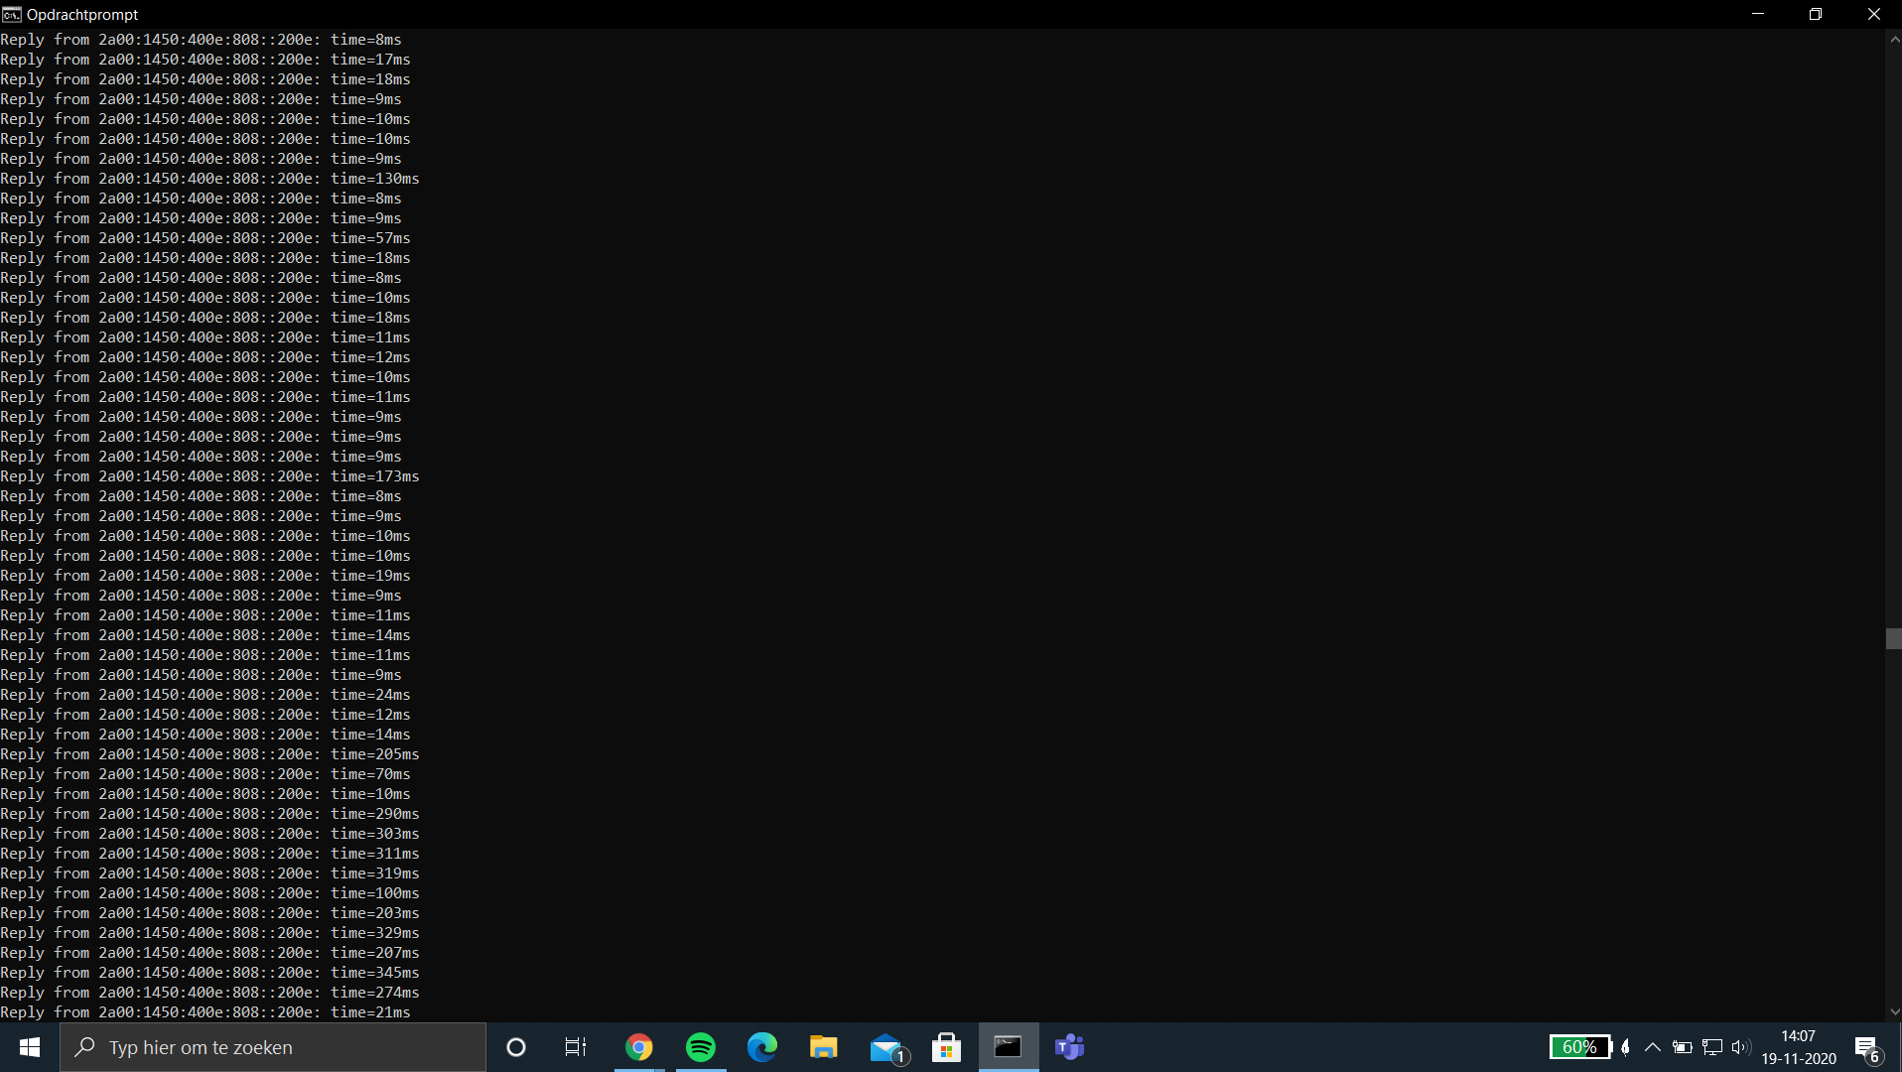The width and height of the screenshot is (1902, 1072).
Task: Click the 'Typ hier om te zoeken' search box
Action: coord(273,1047)
